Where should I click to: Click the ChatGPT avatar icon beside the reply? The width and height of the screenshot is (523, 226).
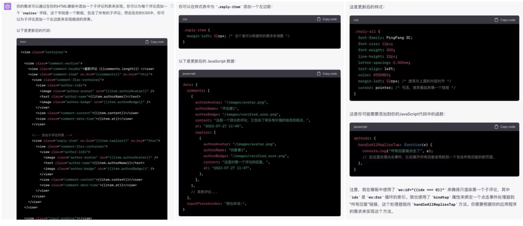pos(7,7)
